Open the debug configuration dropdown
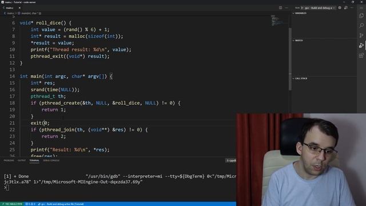This screenshot has height=206, width=366. [x=319, y=7]
